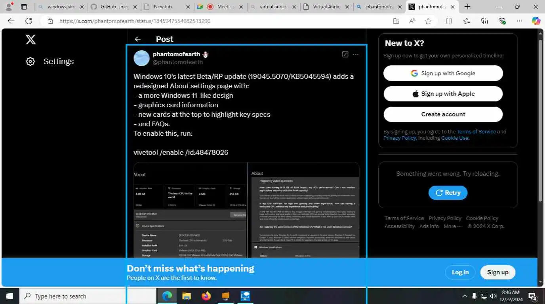Viewport: 545px width, 304px height.
Task: Open the post's three-dot More menu
Action: pyautogui.click(x=356, y=54)
